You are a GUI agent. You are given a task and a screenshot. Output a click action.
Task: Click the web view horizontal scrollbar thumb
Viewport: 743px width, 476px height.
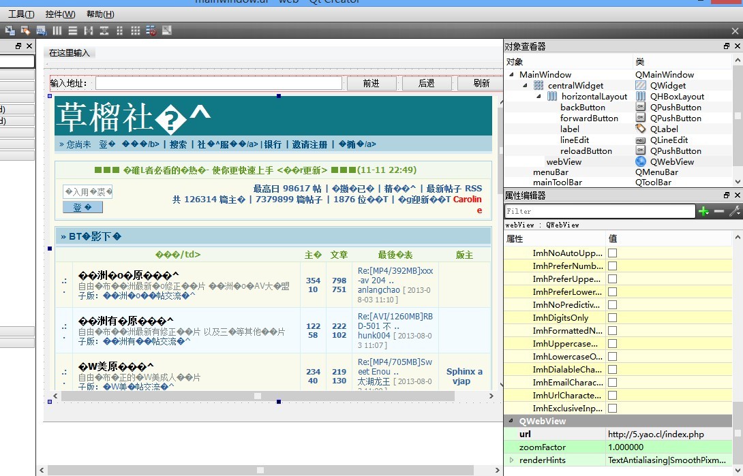click(x=258, y=396)
